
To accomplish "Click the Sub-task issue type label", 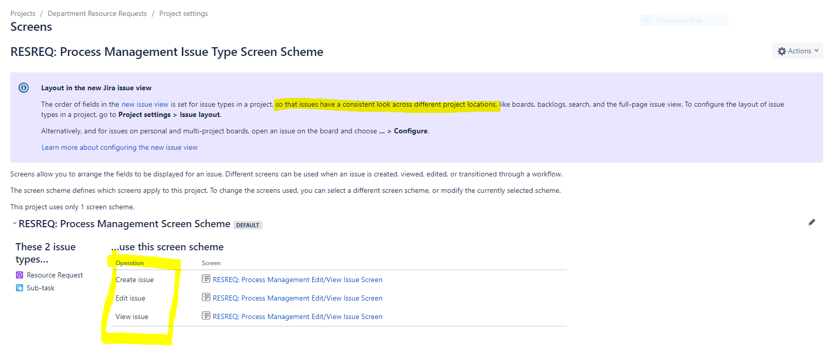I will pyautogui.click(x=41, y=288).
